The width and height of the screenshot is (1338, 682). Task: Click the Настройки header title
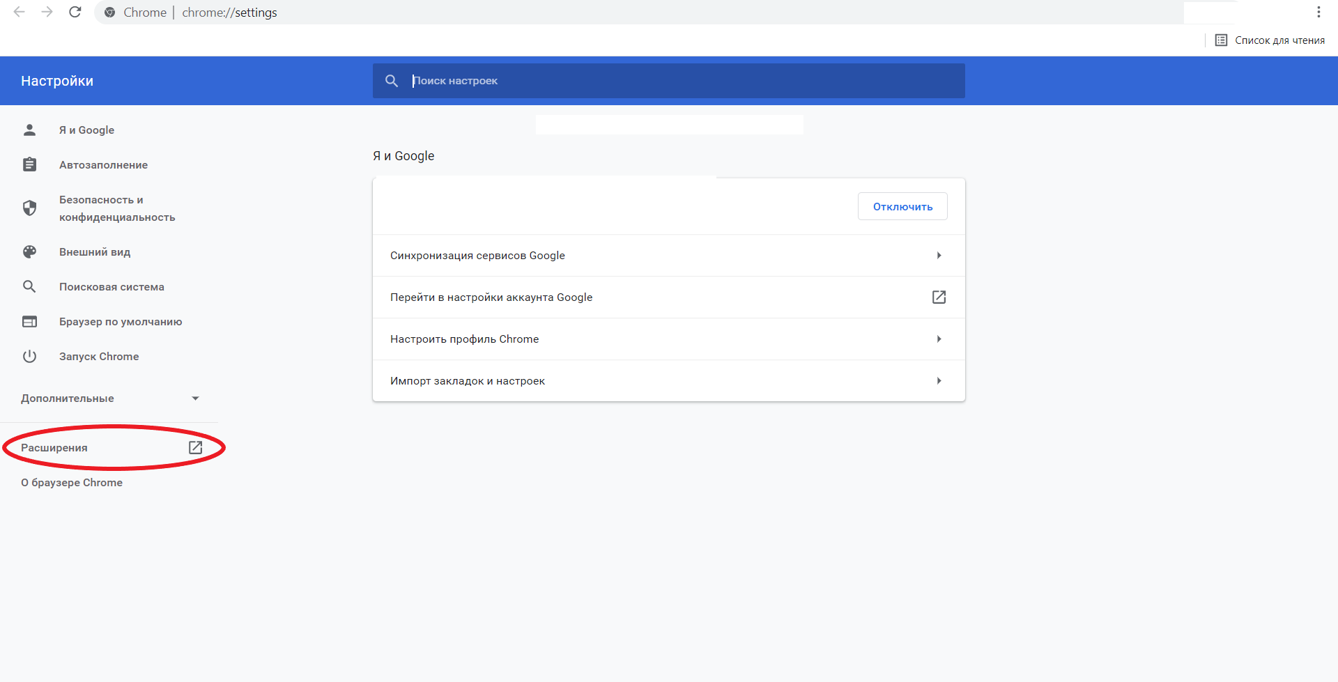pyautogui.click(x=57, y=81)
